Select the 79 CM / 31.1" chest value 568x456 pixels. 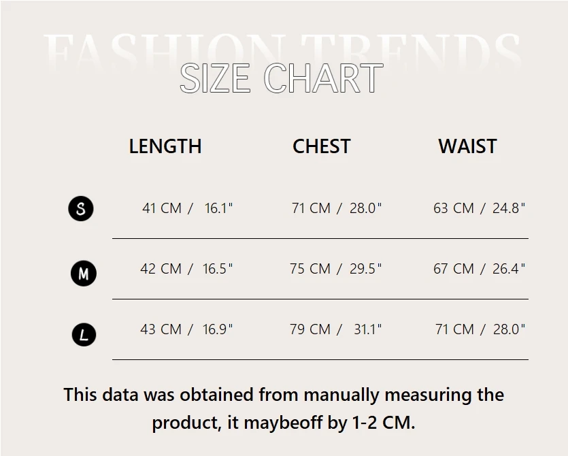335,329
